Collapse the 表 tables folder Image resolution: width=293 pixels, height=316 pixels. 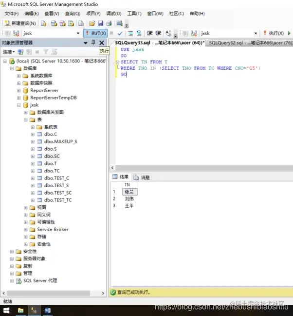[x=26, y=119]
